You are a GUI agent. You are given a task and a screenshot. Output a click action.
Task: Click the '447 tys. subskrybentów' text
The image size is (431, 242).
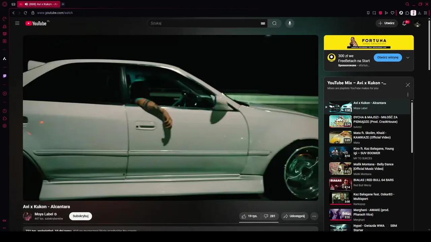[49, 219]
